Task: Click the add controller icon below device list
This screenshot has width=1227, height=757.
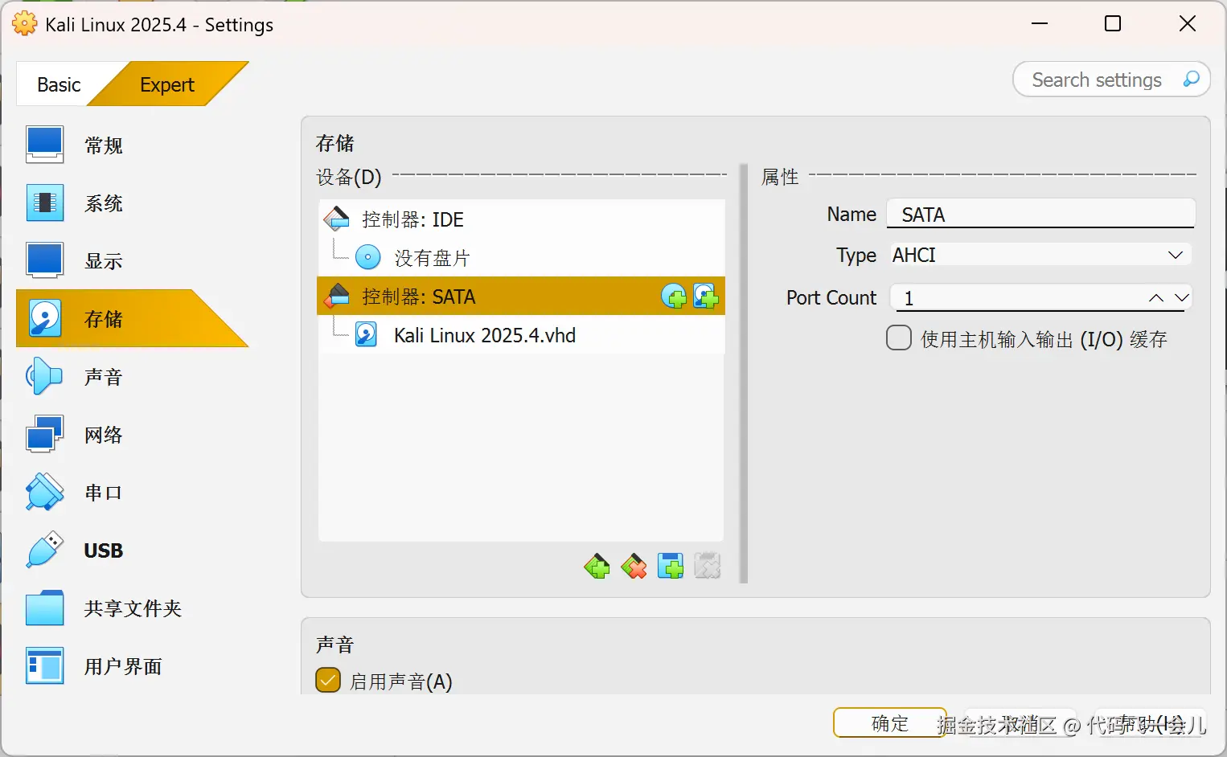Action: tap(597, 567)
